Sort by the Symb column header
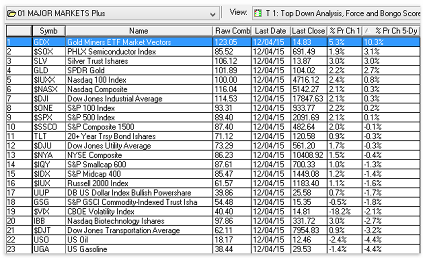425x258 pixels. [49, 31]
